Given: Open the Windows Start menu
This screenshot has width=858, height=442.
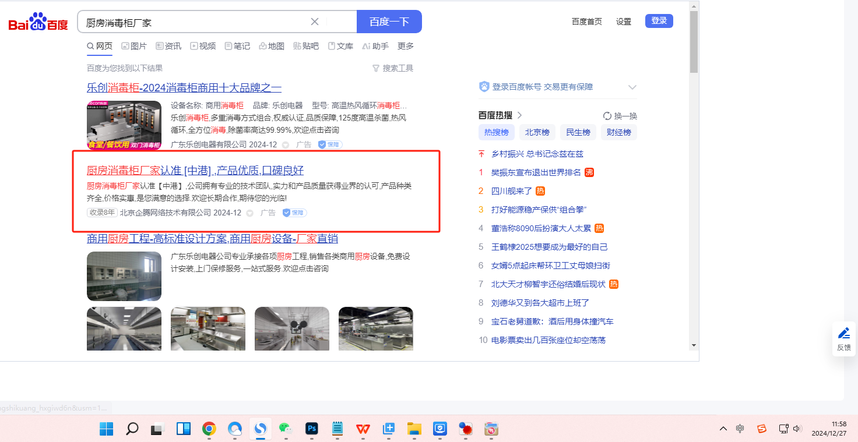Looking at the screenshot, I should click(107, 429).
